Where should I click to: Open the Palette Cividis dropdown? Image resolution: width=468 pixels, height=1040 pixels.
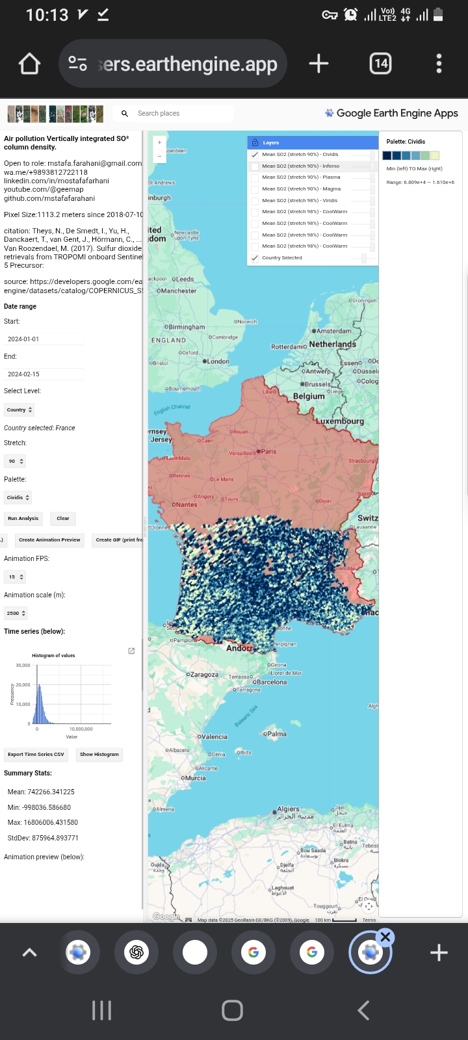coord(18,497)
